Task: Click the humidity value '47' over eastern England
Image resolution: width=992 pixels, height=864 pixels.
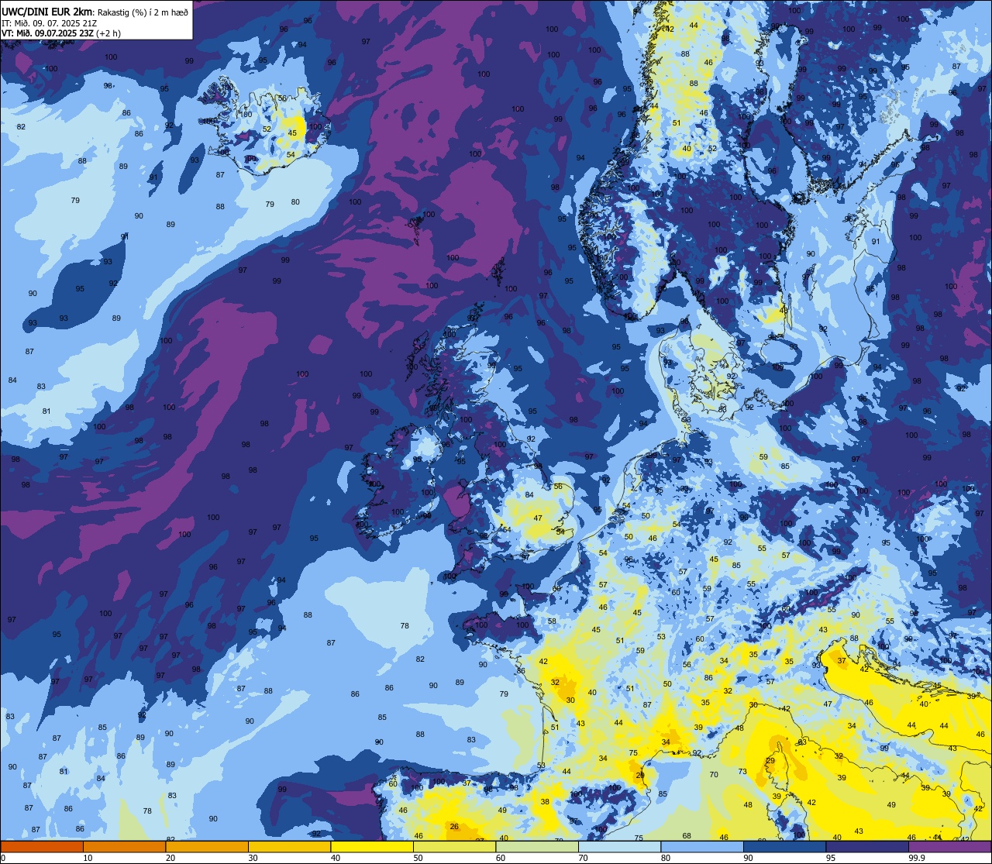Action: click(539, 518)
